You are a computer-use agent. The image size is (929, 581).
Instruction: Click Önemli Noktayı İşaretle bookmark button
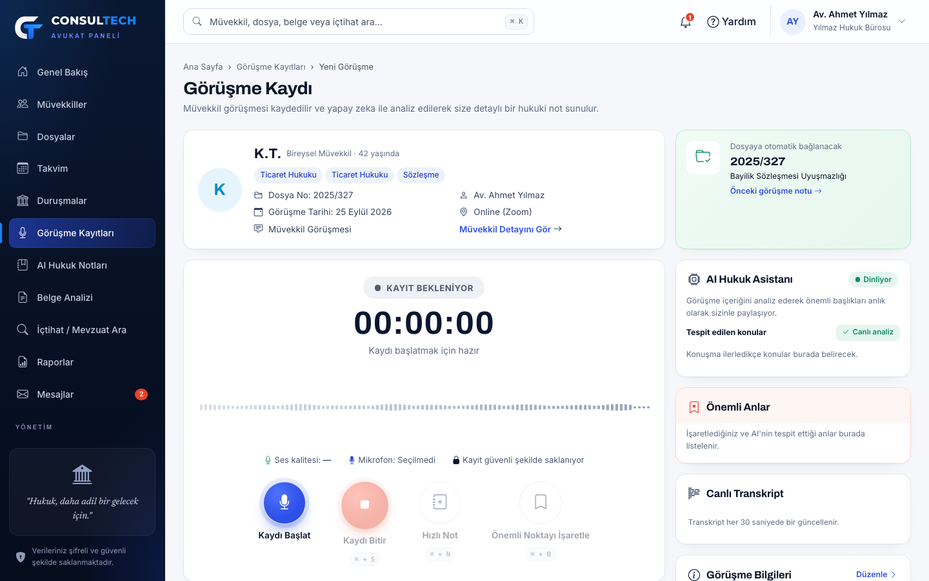click(x=541, y=502)
